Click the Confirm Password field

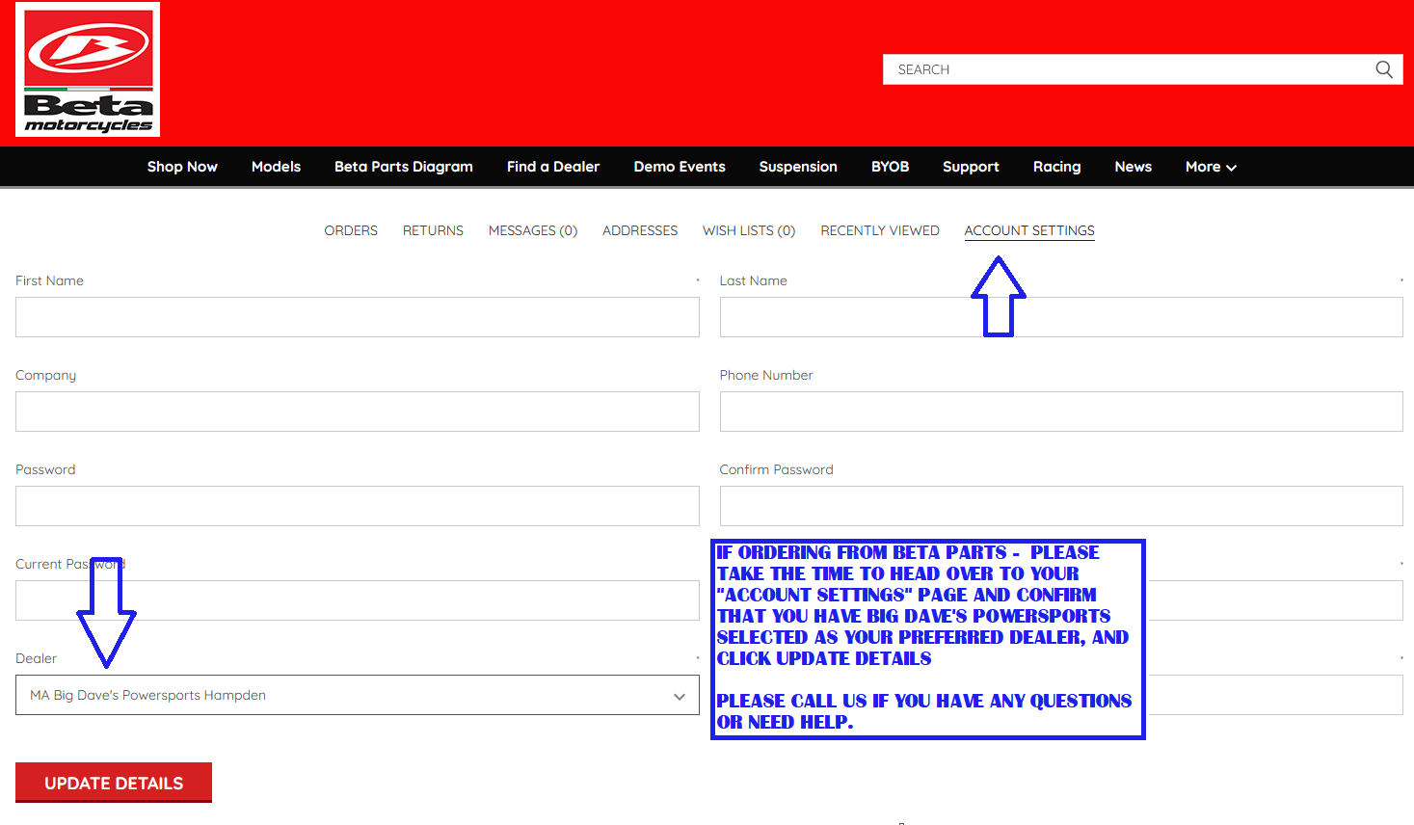1061,506
